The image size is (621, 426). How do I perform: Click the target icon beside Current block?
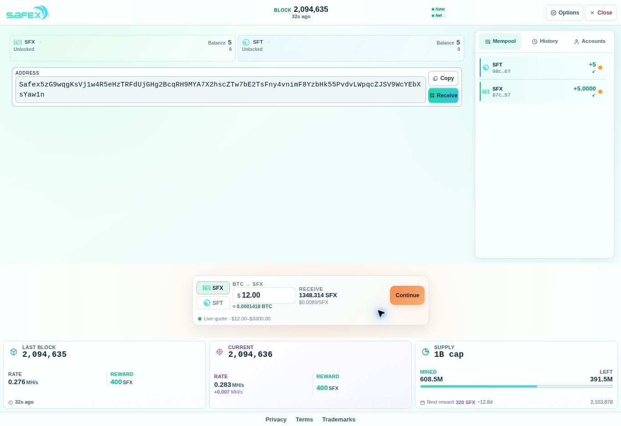(x=220, y=351)
